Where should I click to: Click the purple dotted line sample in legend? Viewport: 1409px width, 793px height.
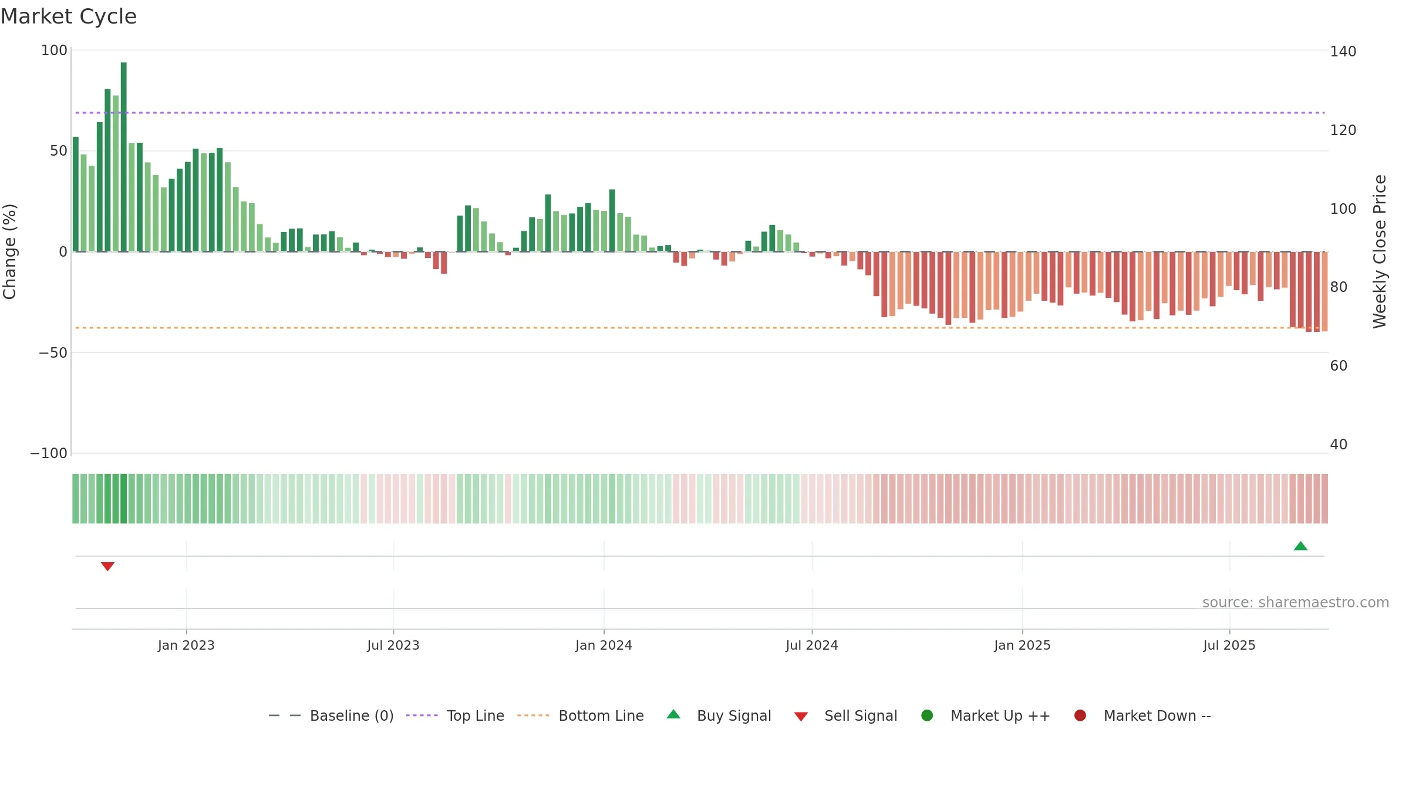pos(422,715)
